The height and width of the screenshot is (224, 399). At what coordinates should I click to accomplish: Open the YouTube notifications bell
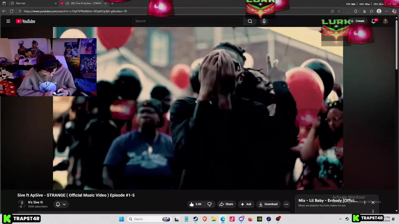point(374,21)
